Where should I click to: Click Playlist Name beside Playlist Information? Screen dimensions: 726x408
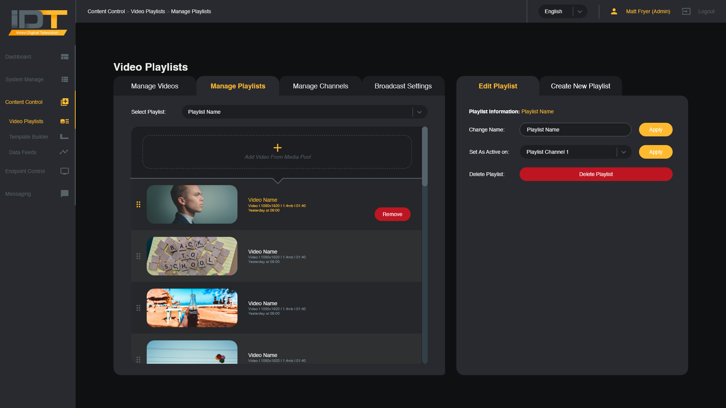coord(537,111)
